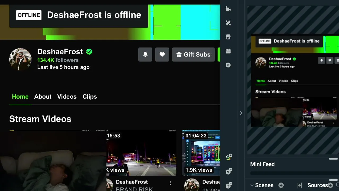Click the Mini Feed panel resize handle
The image size is (339, 191).
(x=333, y=159)
